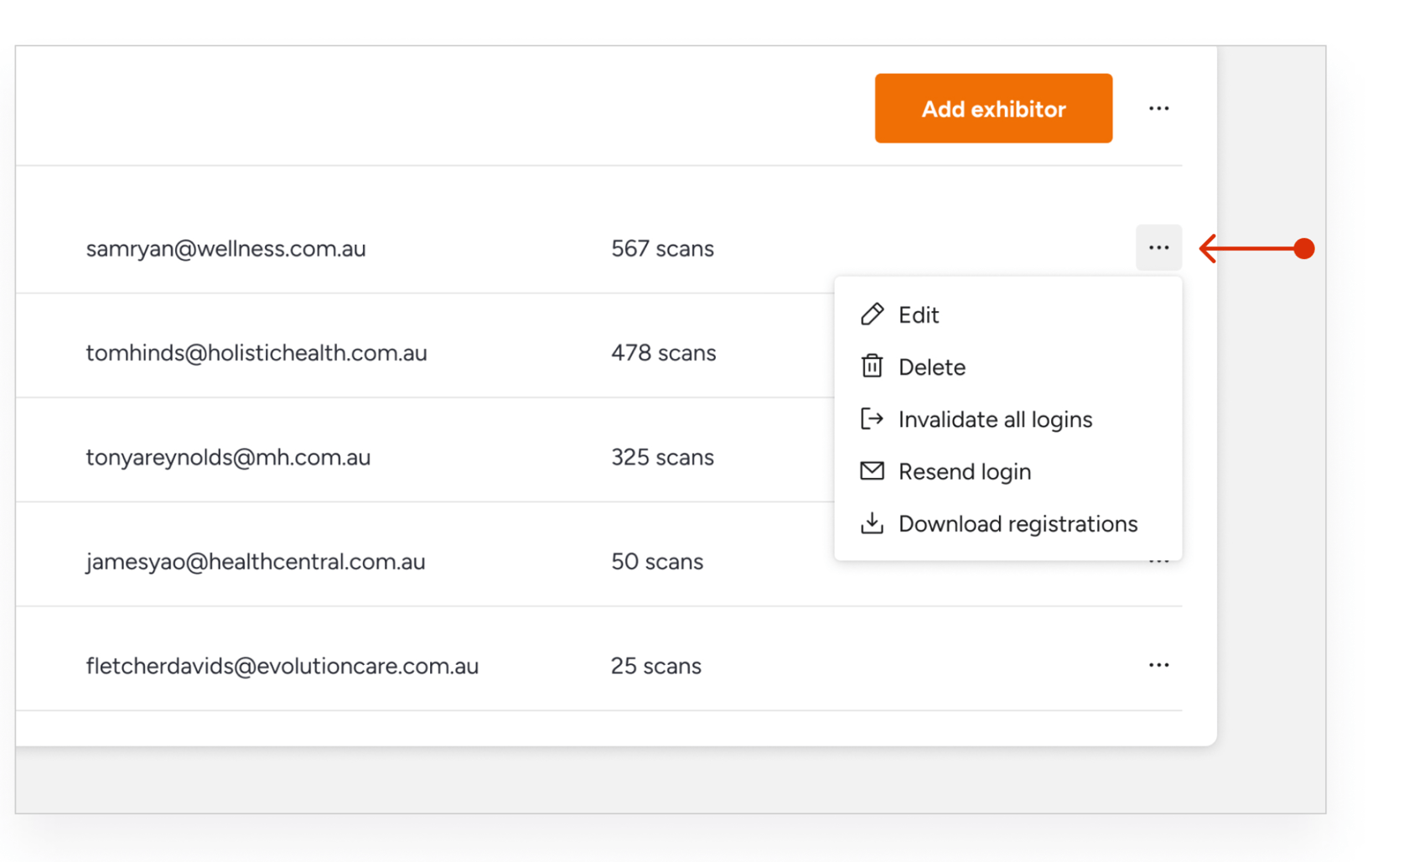
Task: Open the three-dot menu for fletcherdavids@evolutioncare.com.au
Action: click(1158, 665)
